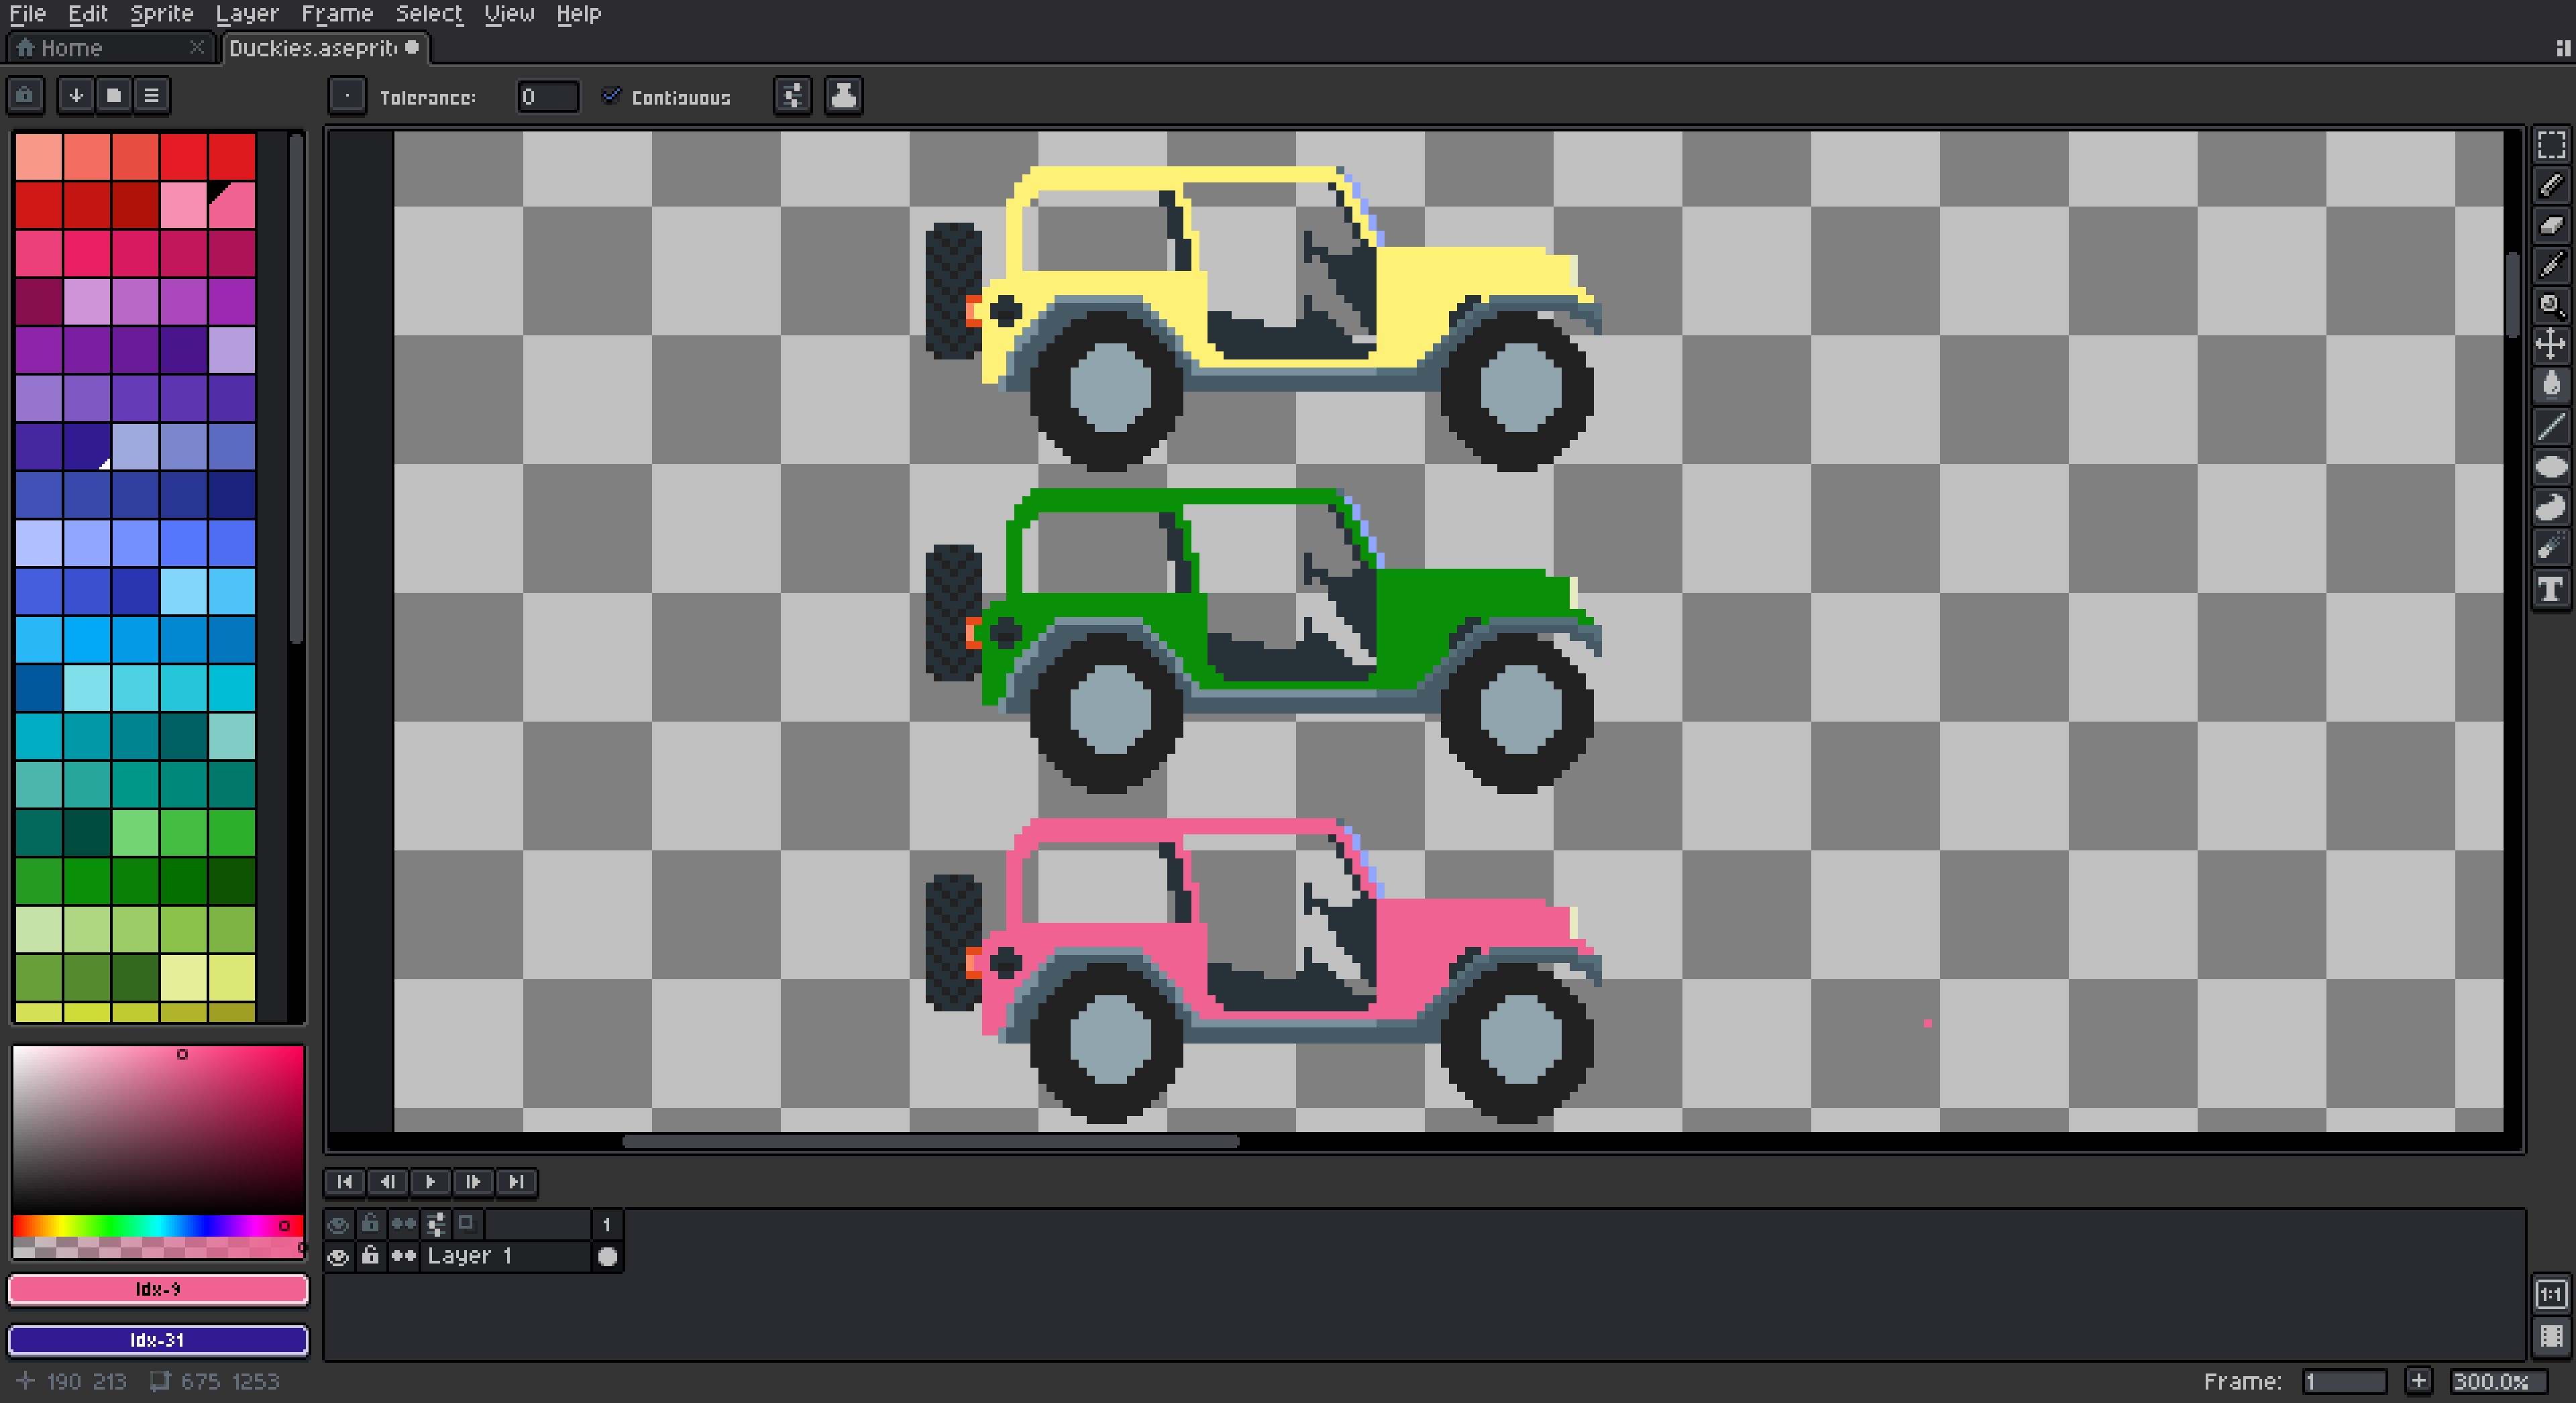This screenshot has height=1403, width=2576.
Task: Select the Spray tool
Action: point(2551,548)
